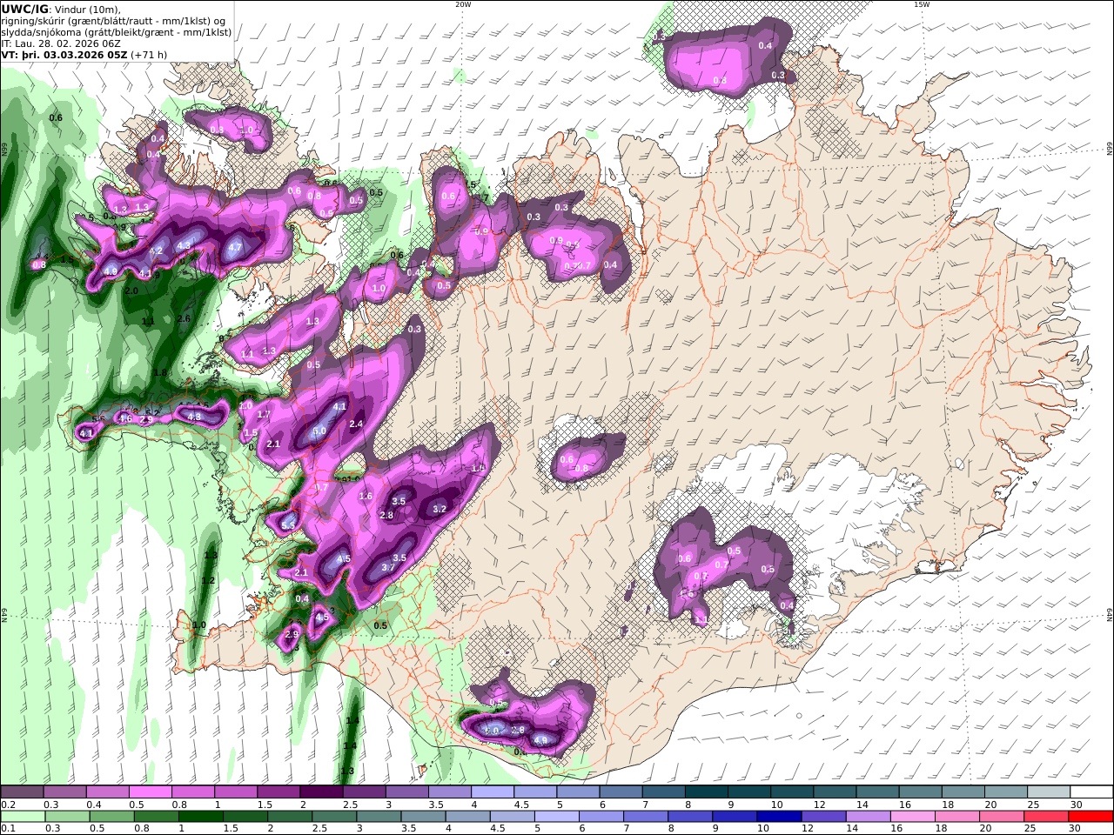Viewport: 1114px width, 835px height.
Task: Click the 2.4 snowfall value on the map
Action: click(355, 424)
